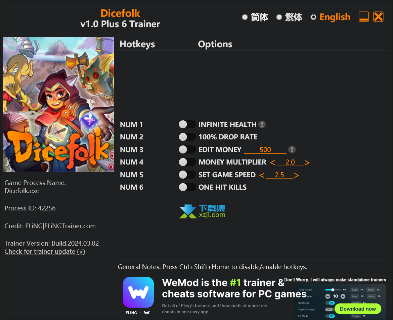Viewport: 393px width, 320px height.
Task: Select the 简体 language radio option
Action: pyautogui.click(x=245, y=17)
